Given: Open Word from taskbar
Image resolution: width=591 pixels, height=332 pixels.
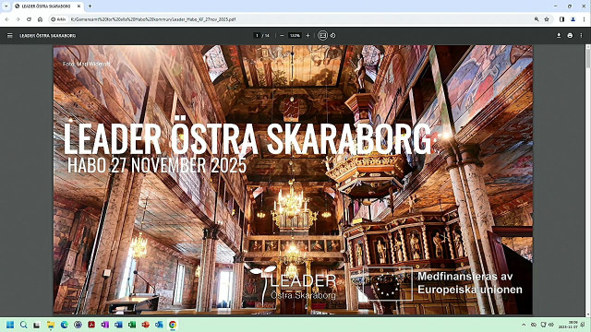Looking at the screenshot, I should (118, 325).
